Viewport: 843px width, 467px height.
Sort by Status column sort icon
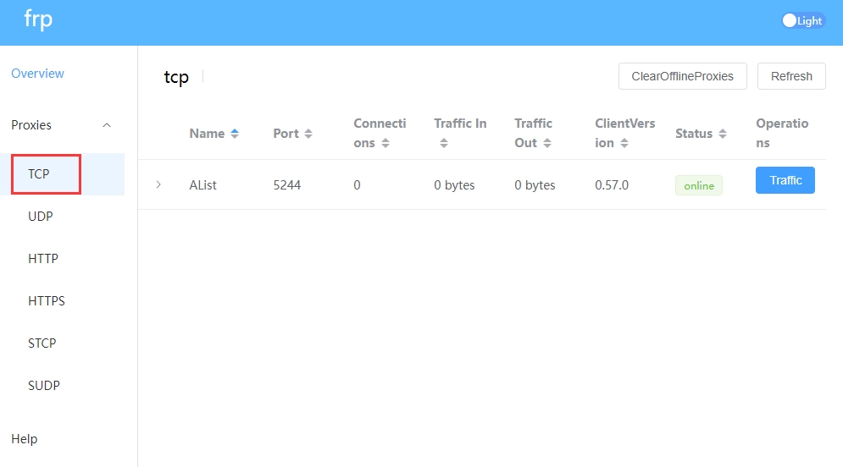coord(723,134)
